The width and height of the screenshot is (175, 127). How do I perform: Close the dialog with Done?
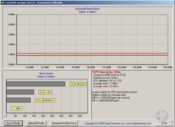tap(164, 123)
